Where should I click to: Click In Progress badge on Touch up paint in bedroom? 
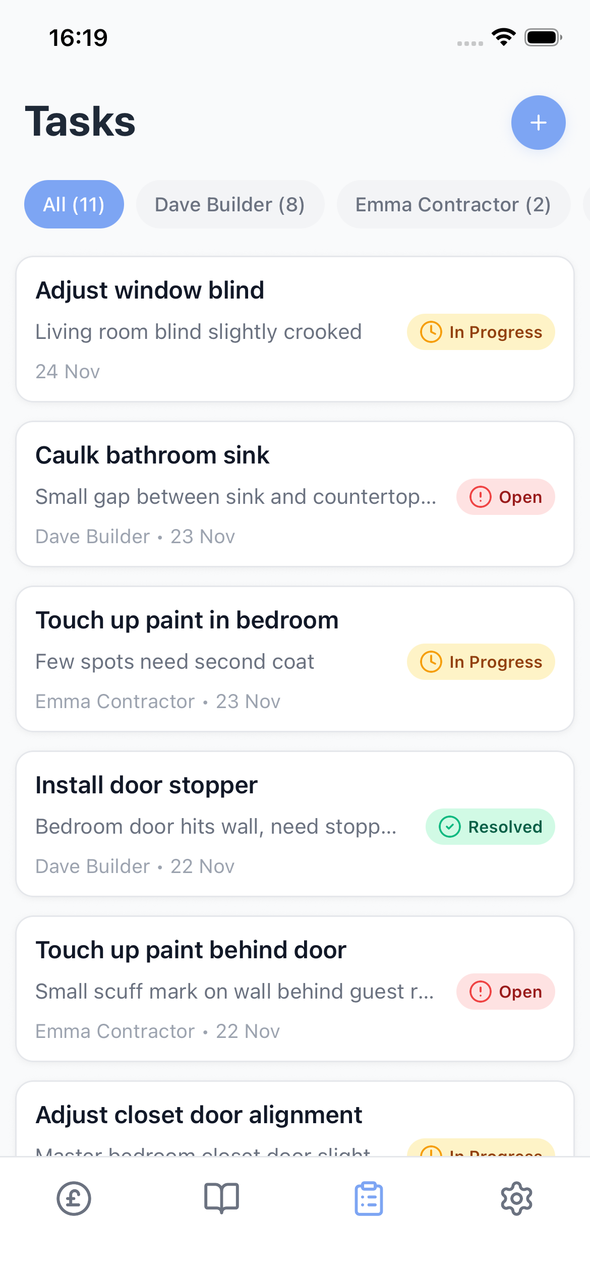(x=481, y=662)
